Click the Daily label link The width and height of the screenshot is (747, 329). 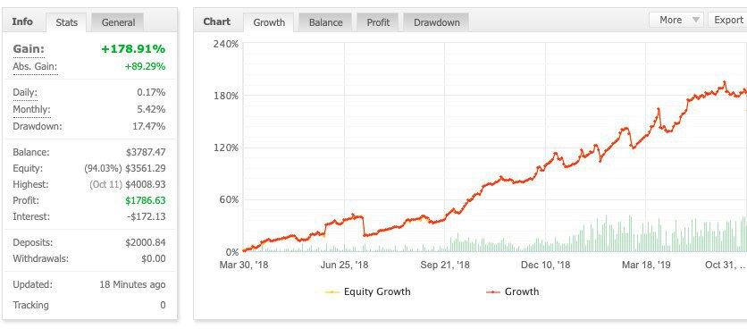pyautogui.click(x=25, y=92)
